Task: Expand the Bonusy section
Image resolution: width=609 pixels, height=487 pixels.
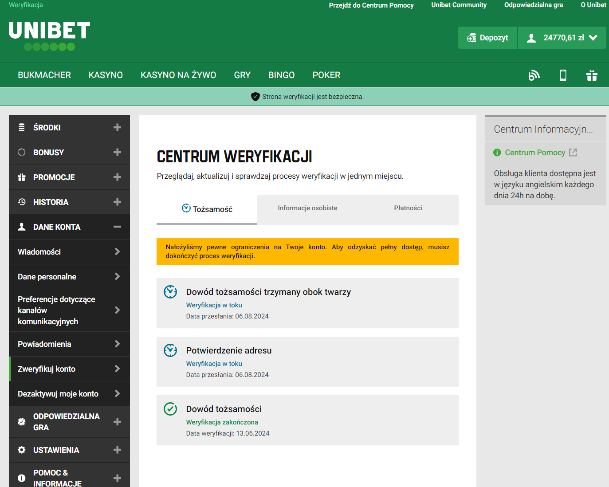Action: (x=117, y=153)
